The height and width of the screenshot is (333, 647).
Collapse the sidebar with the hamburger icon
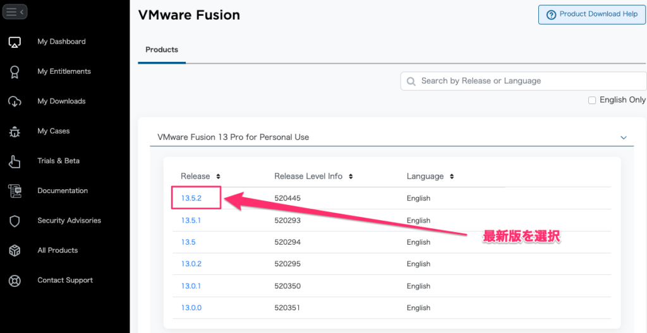[15, 12]
